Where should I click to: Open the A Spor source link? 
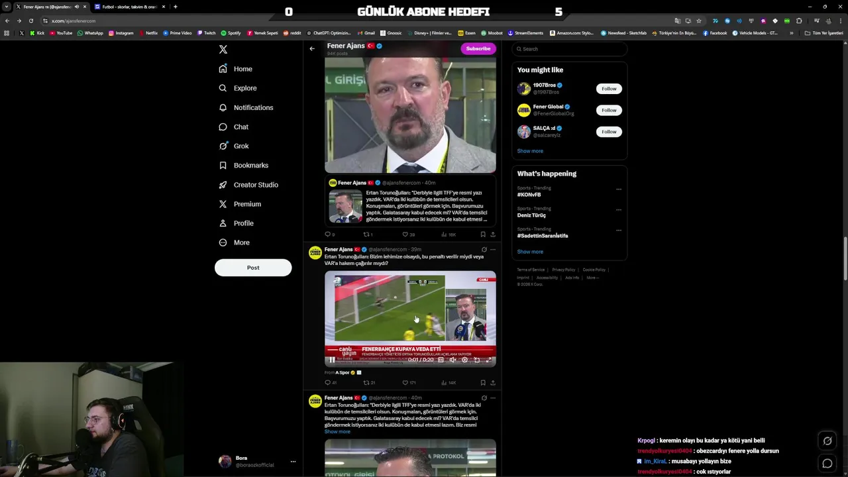342,372
